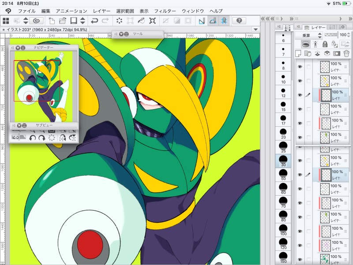Toggle snap to special ruler
The image size is (353, 265).
pyautogui.click(x=213, y=21)
